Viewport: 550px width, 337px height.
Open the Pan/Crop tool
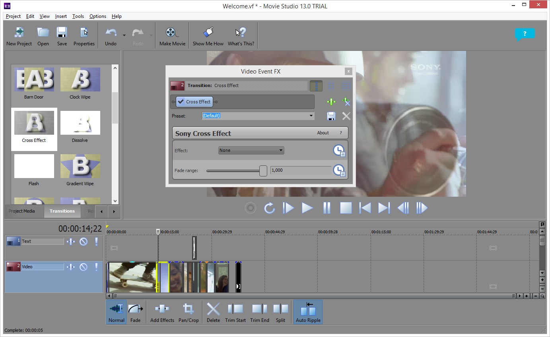pos(189,312)
